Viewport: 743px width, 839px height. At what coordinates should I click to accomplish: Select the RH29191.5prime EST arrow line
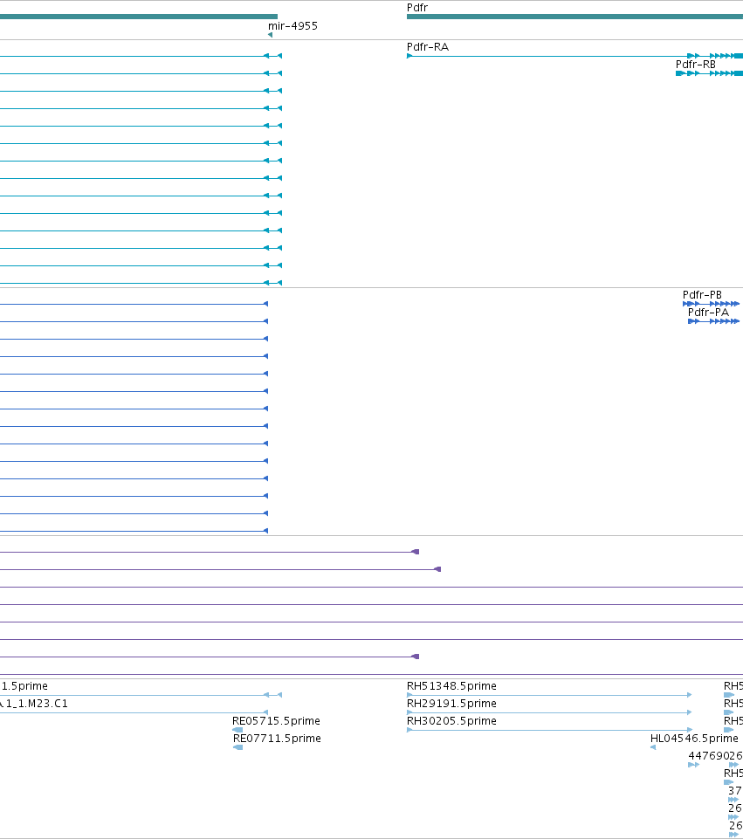point(549,712)
